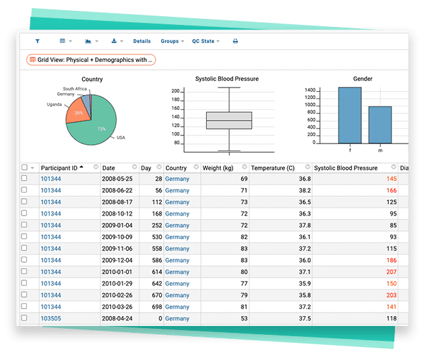Open the Weight (kg) column options icon
426x353 pixels.
(243, 168)
